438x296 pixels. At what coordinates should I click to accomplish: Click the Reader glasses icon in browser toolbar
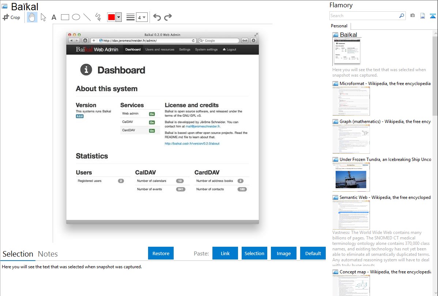pyautogui.click(x=245, y=41)
